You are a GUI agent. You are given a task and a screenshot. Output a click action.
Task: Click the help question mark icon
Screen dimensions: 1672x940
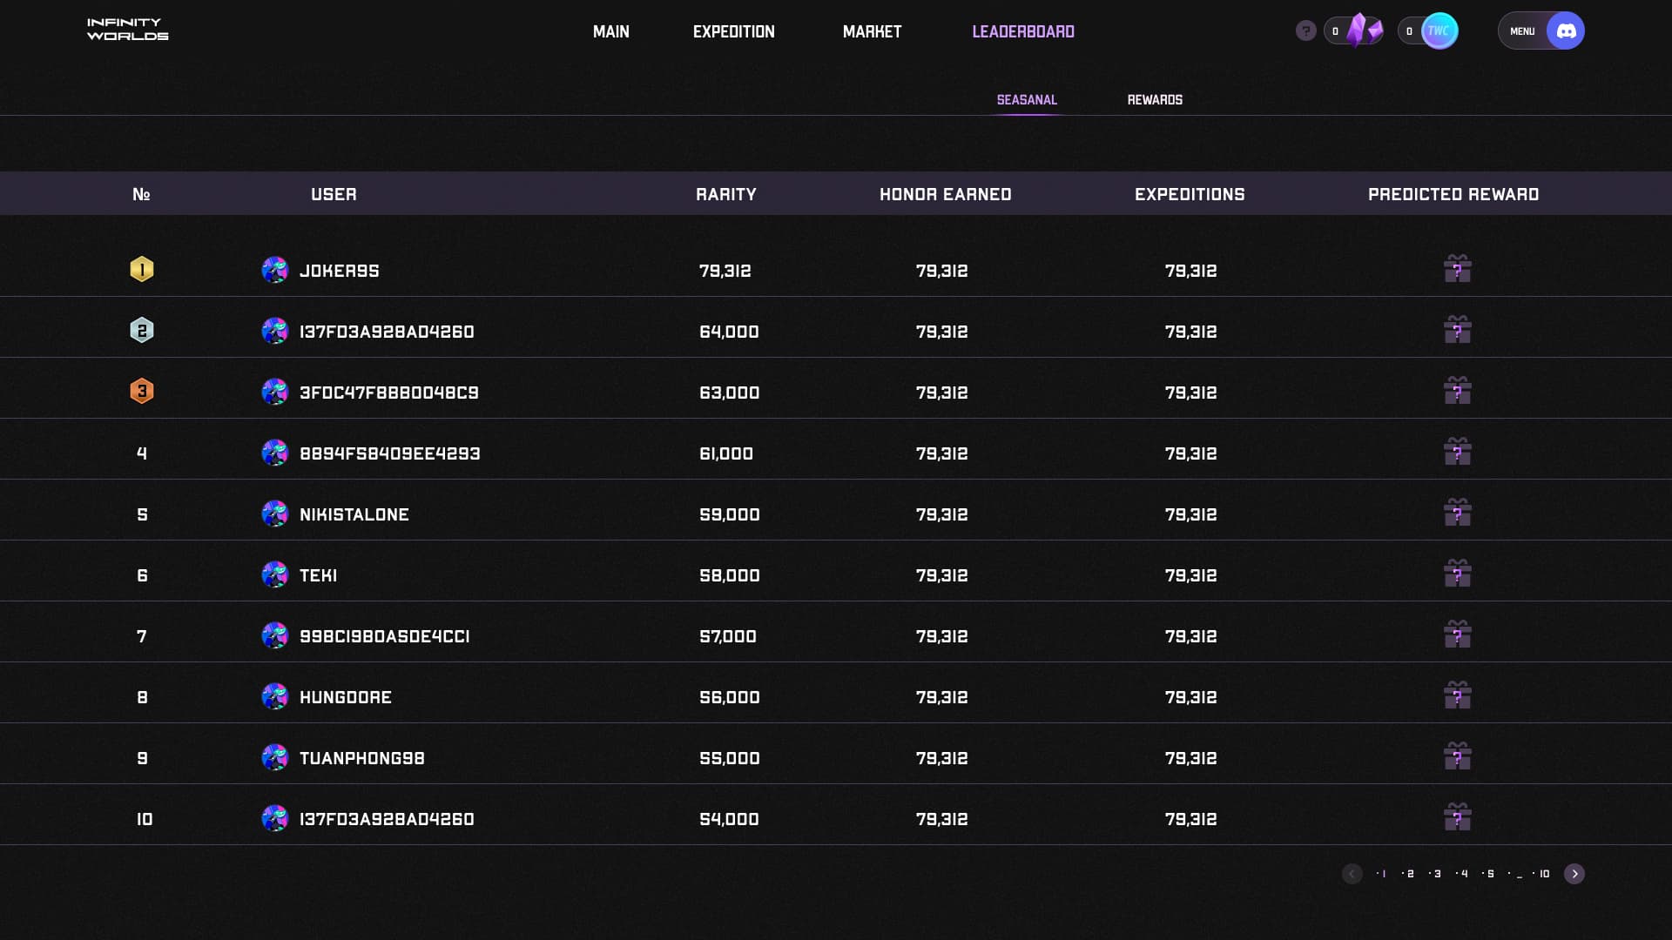(x=1305, y=31)
